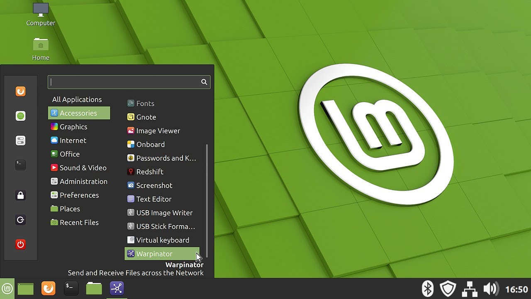
Task: Click the Bluetooth icon in the system tray
Action: tap(428, 288)
